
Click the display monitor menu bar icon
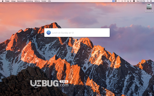pos(116,1)
